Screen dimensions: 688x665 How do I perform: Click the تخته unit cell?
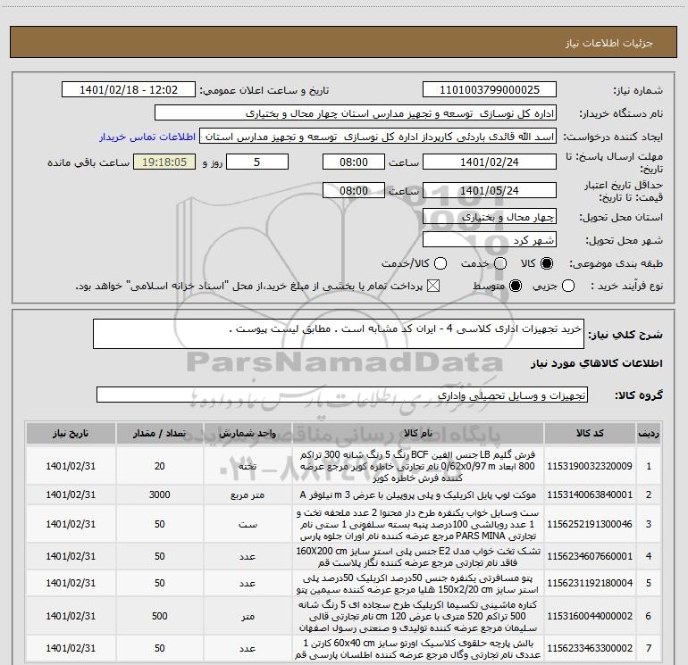248,466
